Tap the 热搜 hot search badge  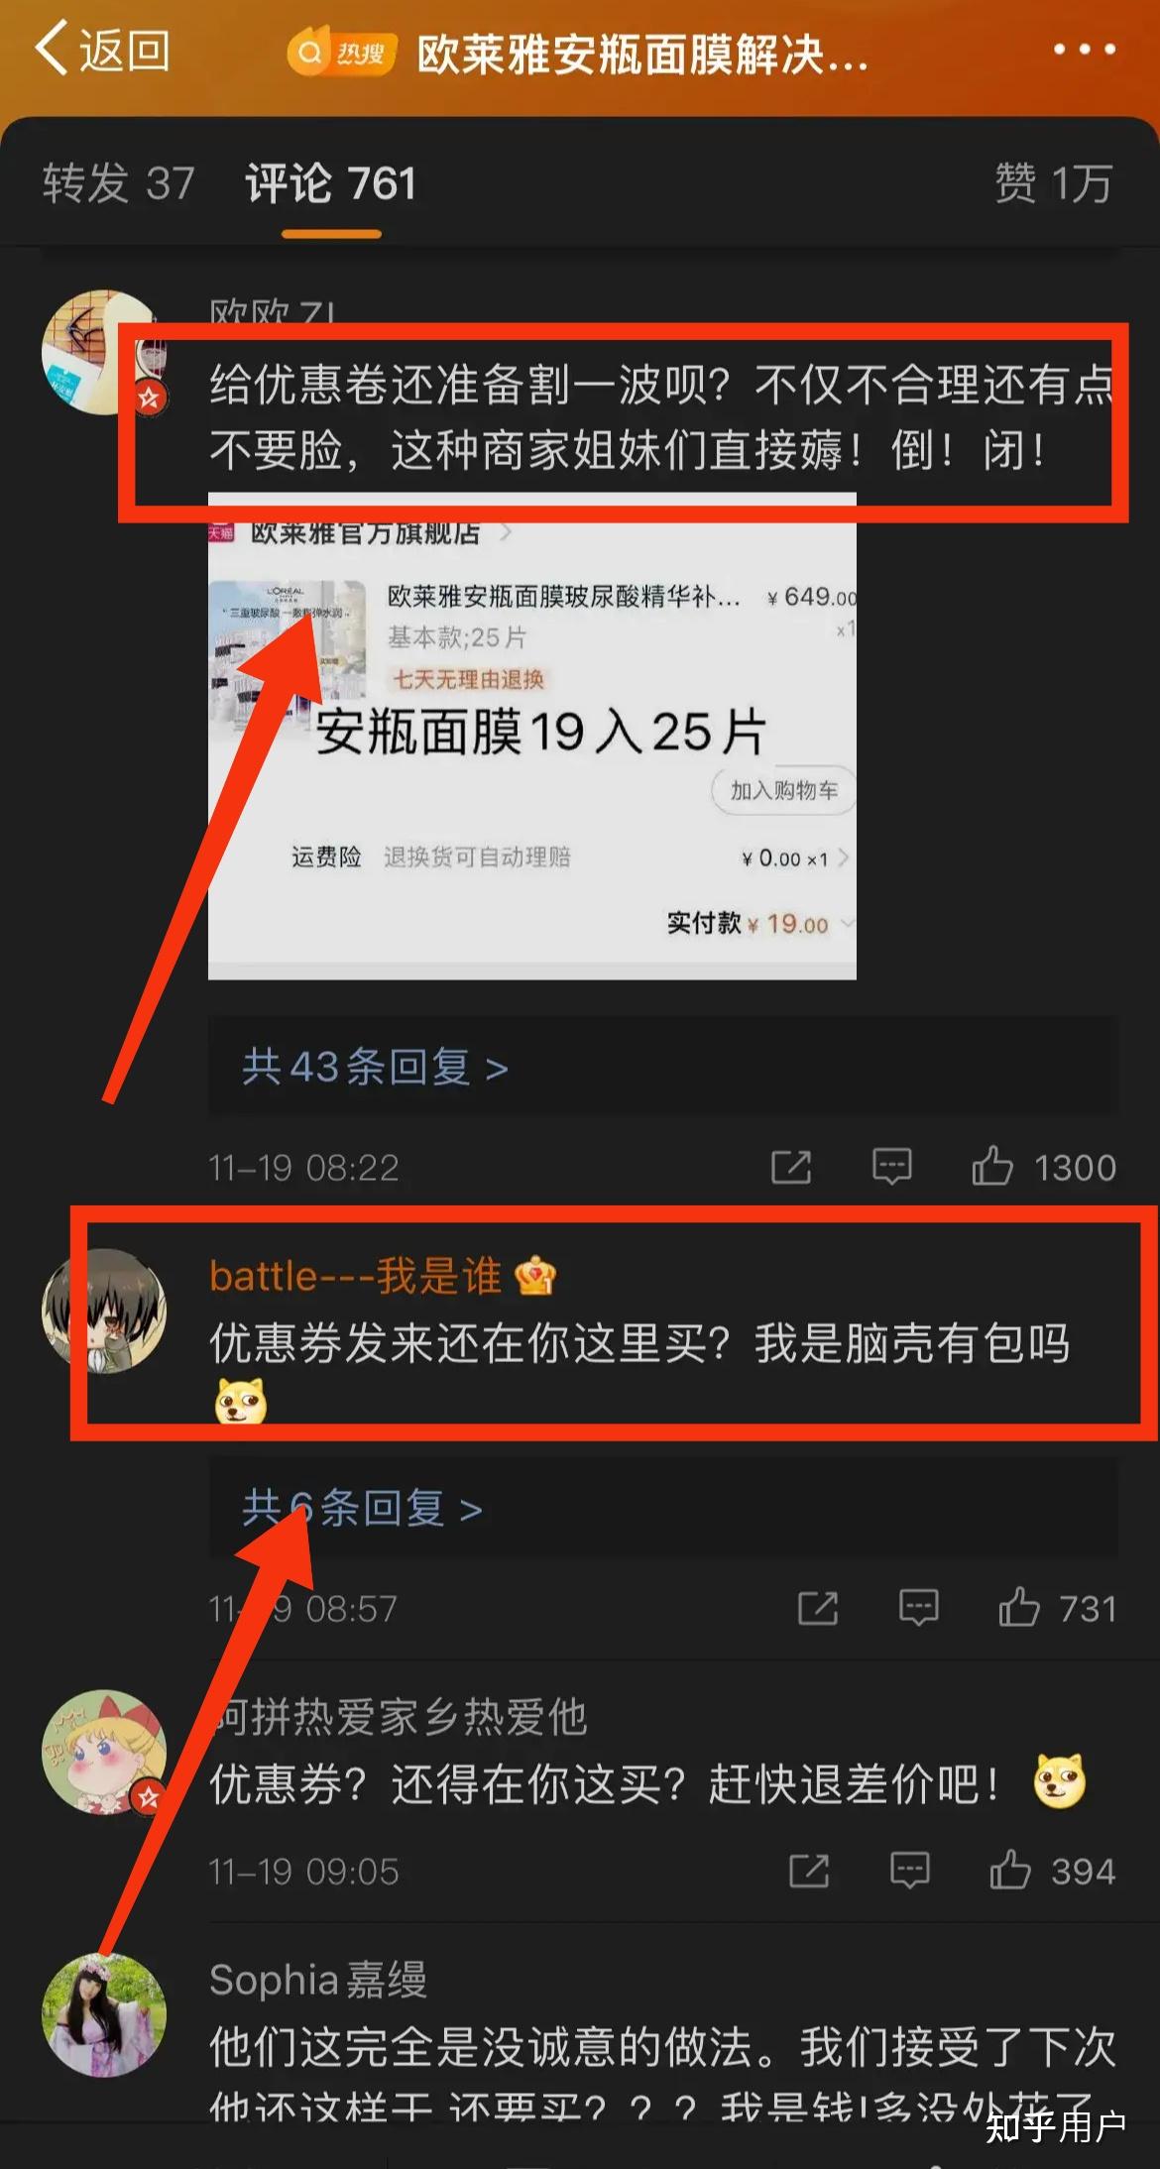click(342, 53)
